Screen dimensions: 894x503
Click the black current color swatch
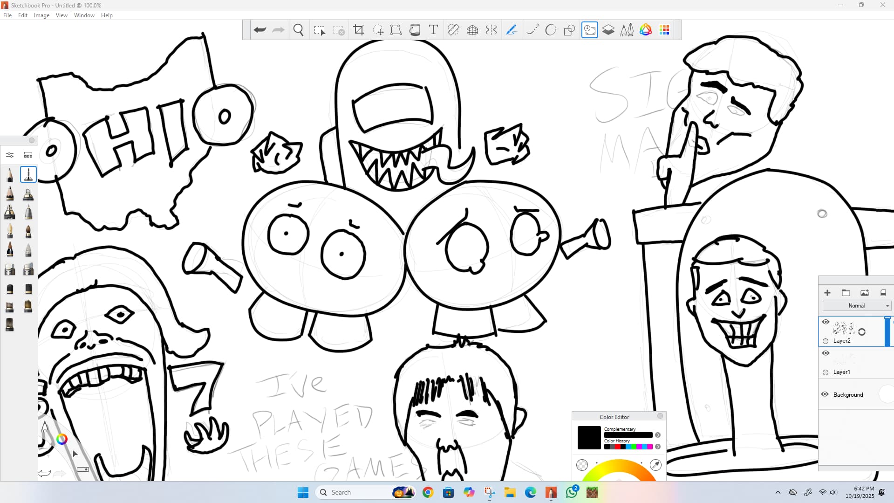pyautogui.click(x=589, y=438)
